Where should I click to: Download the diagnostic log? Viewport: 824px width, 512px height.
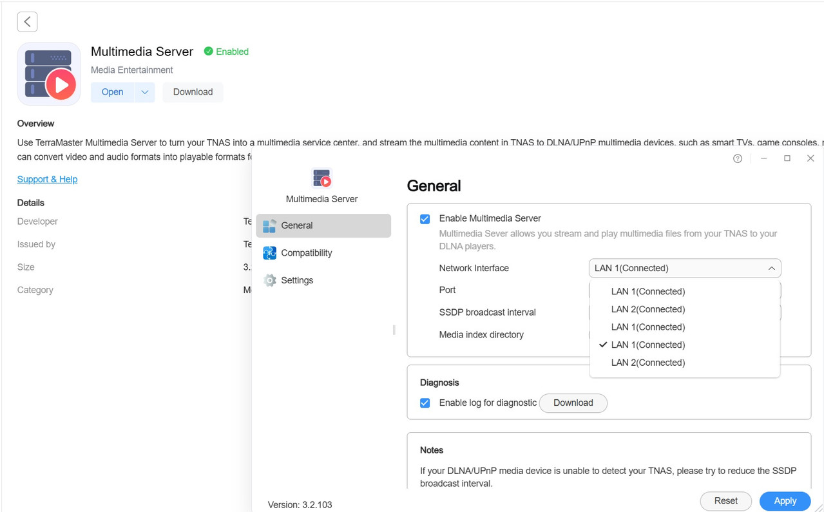573,403
